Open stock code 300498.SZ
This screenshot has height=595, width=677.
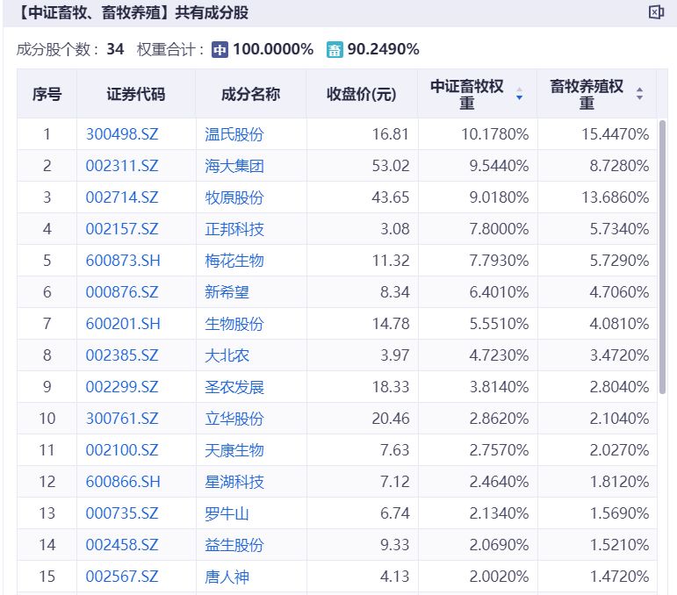click(122, 134)
